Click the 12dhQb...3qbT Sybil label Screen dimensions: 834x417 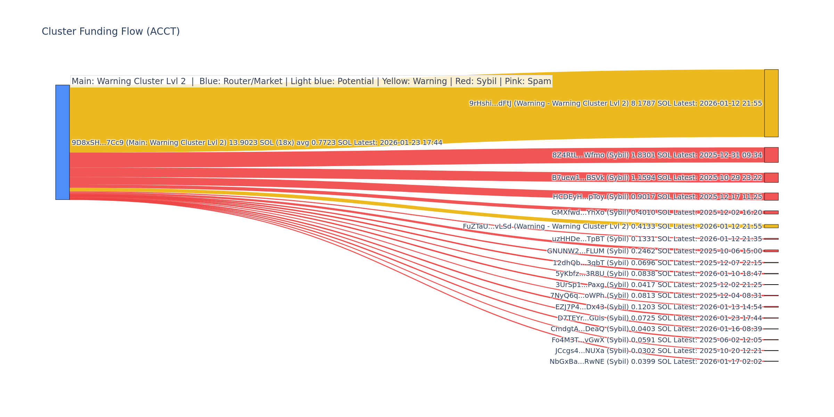tap(657, 263)
